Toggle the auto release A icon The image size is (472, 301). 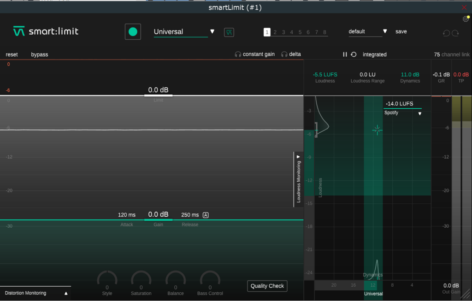tap(206, 215)
